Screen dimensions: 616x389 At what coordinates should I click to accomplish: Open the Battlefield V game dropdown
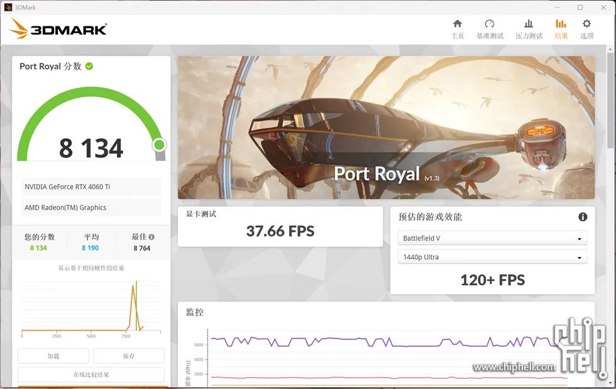coord(492,238)
